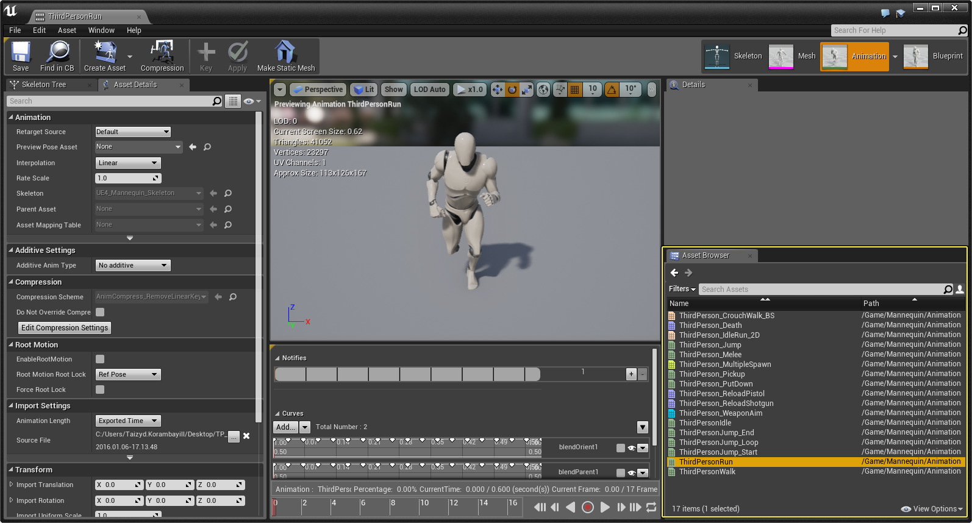Open the Additive Anim Type dropdown
The height and width of the screenshot is (523, 972).
click(x=133, y=265)
